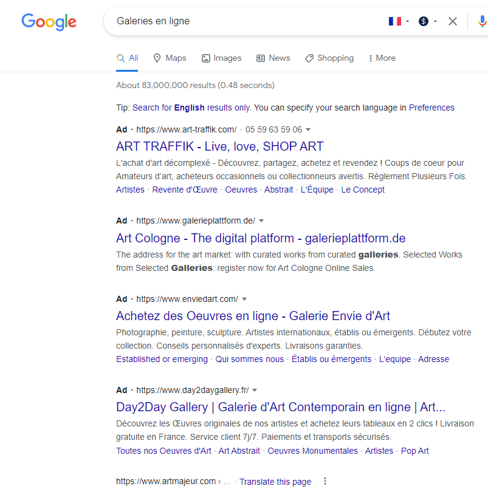Click the Google logo
Image resolution: width=488 pixels, height=489 pixels.
(x=49, y=22)
